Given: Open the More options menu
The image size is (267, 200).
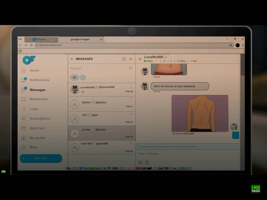Looking at the screenshot, I should (29, 147).
